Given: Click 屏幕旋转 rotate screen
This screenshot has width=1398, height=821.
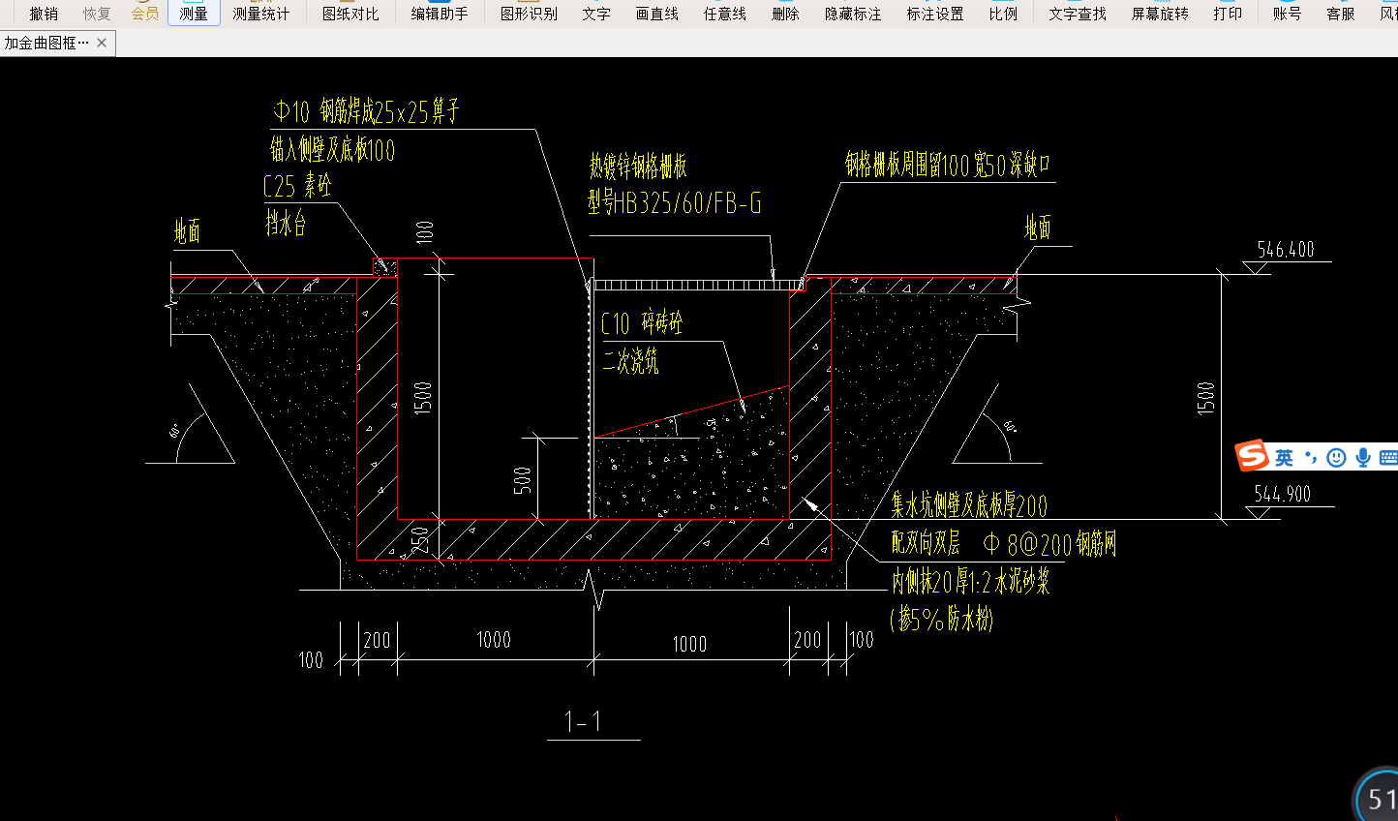Looking at the screenshot, I should point(1160,14).
